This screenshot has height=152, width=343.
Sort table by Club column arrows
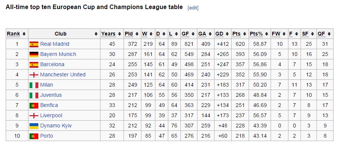click(96, 34)
